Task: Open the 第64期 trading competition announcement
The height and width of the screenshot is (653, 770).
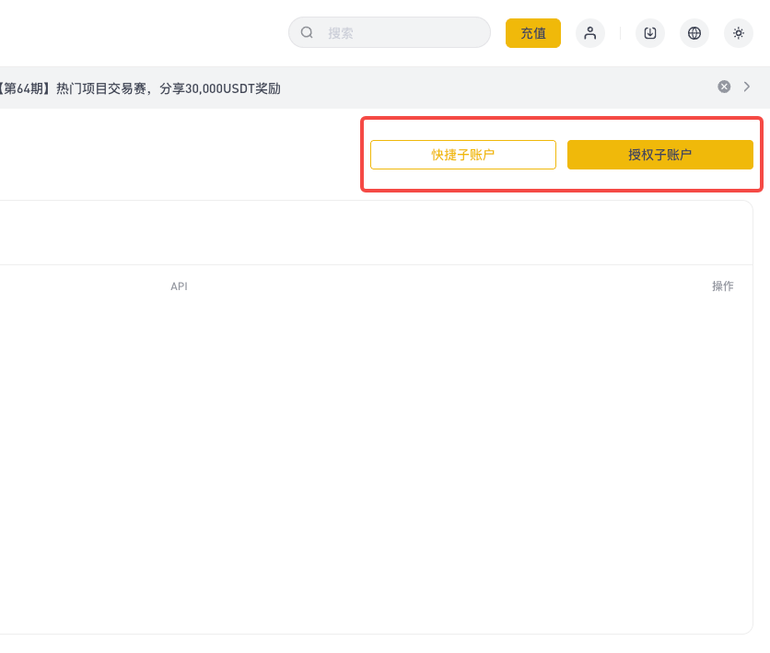Action: (x=140, y=88)
